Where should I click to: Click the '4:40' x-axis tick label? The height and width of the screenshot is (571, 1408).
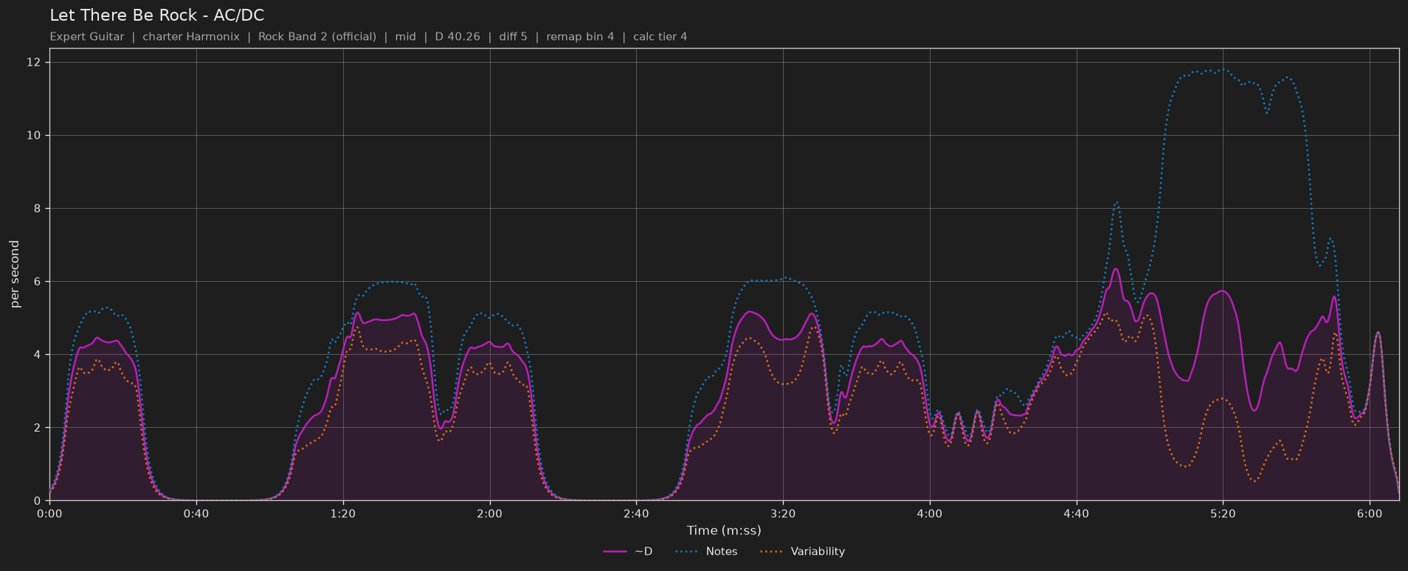tap(1076, 514)
